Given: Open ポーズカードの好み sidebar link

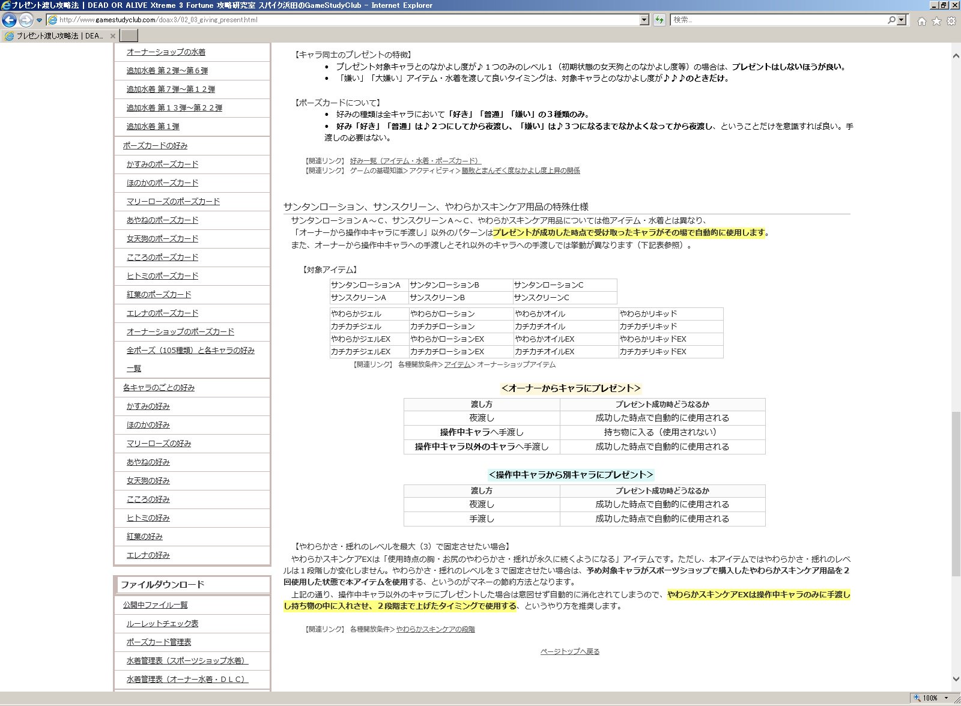Looking at the screenshot, I should (155, 146).
